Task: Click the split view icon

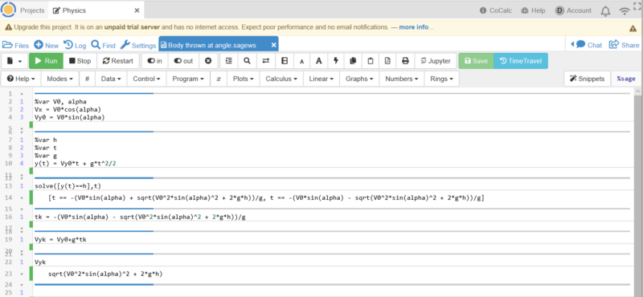Action: 285,61
